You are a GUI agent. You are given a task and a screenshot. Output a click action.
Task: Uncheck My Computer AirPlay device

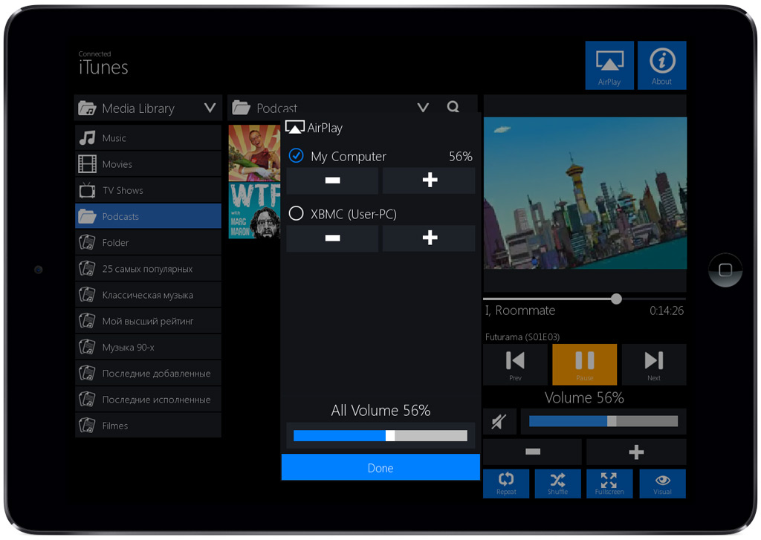(x=296, y=156)
